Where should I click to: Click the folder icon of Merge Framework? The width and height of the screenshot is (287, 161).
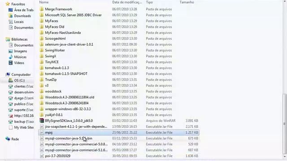pyautogui.click(x=42, y=9)
